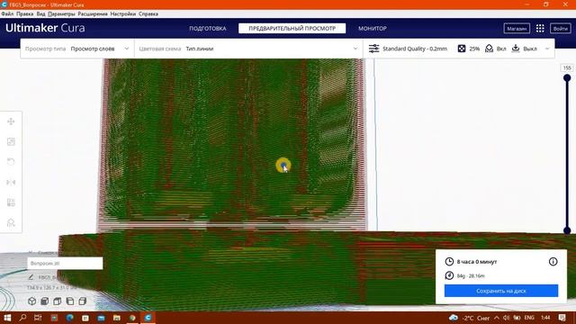Image resolution: width=576 pixels, height=324 pixels.
Task: Switch to right side view cube icon
Action: click(82, 301)
